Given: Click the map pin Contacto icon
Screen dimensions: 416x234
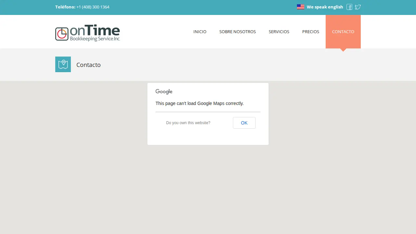Looking at the screenshot, I should coord(63,64).
